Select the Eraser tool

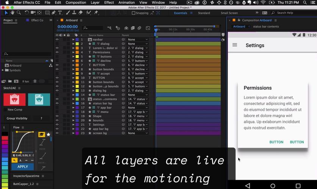point(80,13)
